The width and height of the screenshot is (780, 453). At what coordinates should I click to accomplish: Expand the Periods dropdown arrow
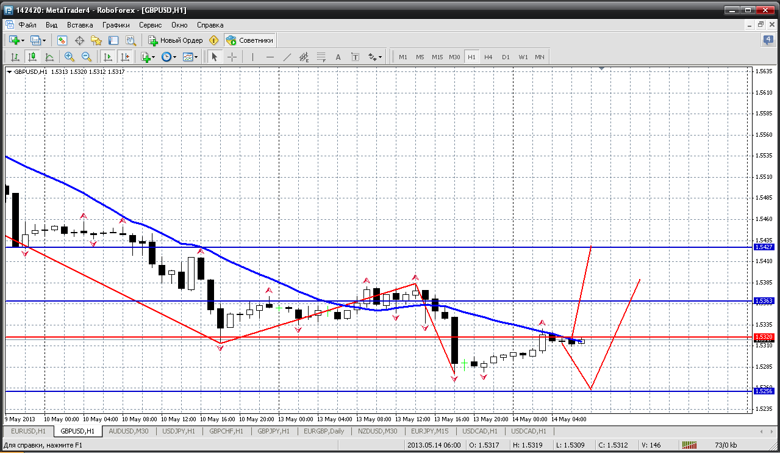click(x=174, y=57)
